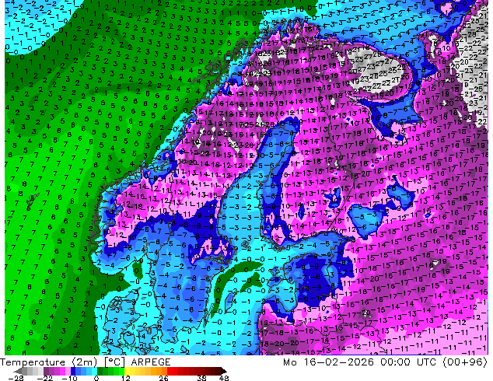Click the -22 label on the color scale
The height and width of the screenshot is (381, 493).
tap(44, 378)
